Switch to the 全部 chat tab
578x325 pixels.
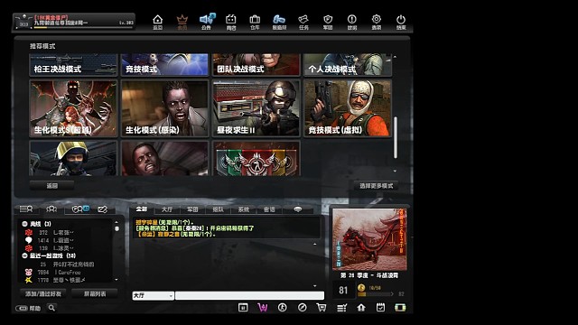pos(142,209)
